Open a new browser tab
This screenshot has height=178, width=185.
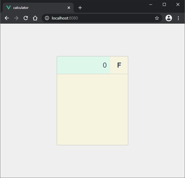coord(80,8)
